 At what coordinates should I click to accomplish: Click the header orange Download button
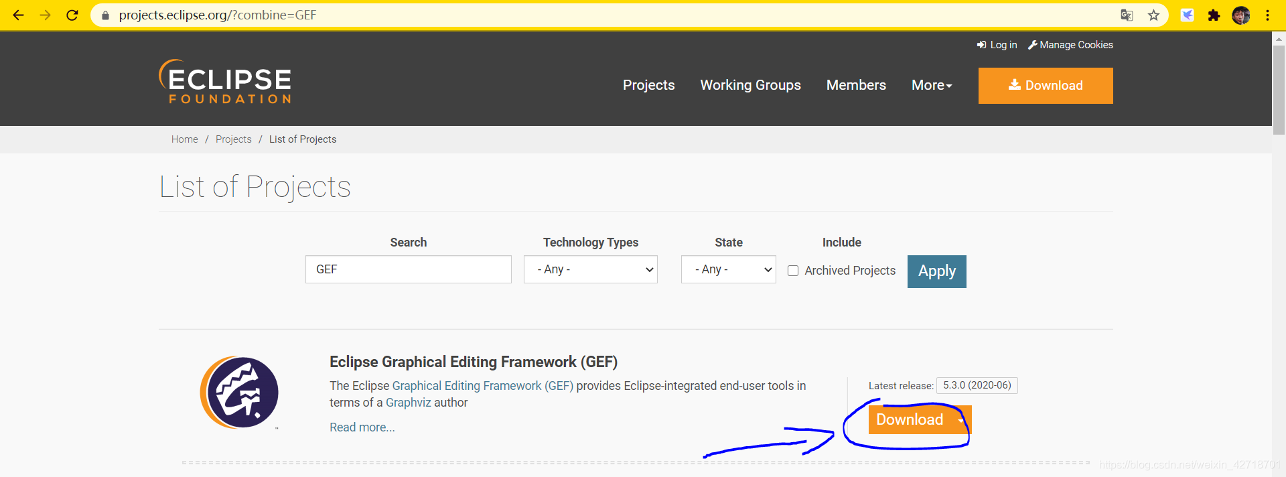pos(1046,86)
